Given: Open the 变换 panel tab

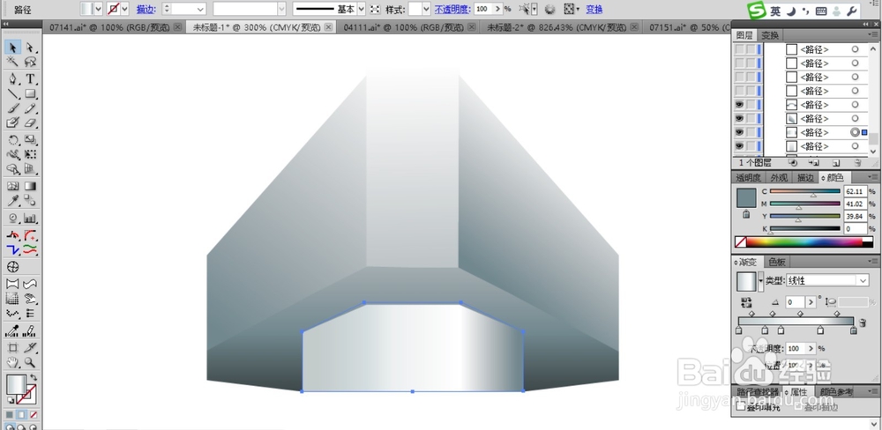Looking at the screenshot, I should [769, 35].
